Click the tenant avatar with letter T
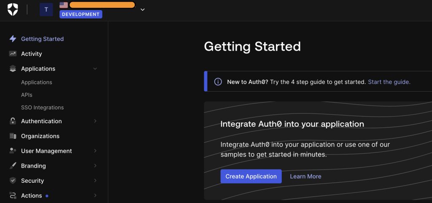Viewport: 432px width, 203px height. (46, 9)
